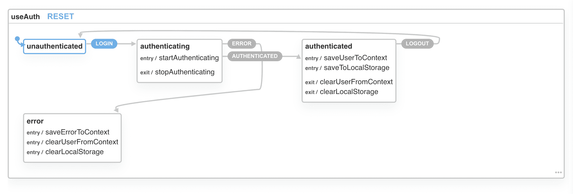
Task: Click arrowhead pointing into authenticated state
Action: point(299,56)
